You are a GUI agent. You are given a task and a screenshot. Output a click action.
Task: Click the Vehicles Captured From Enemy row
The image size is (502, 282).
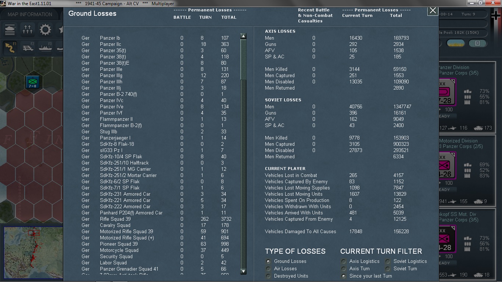coord(338,219)
